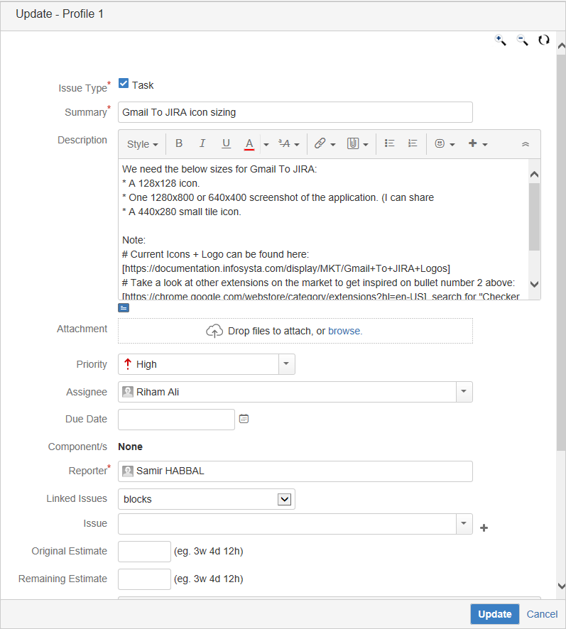Click the "A 128x128 icon." line
The image size is (566, 629).
point(161,183)
